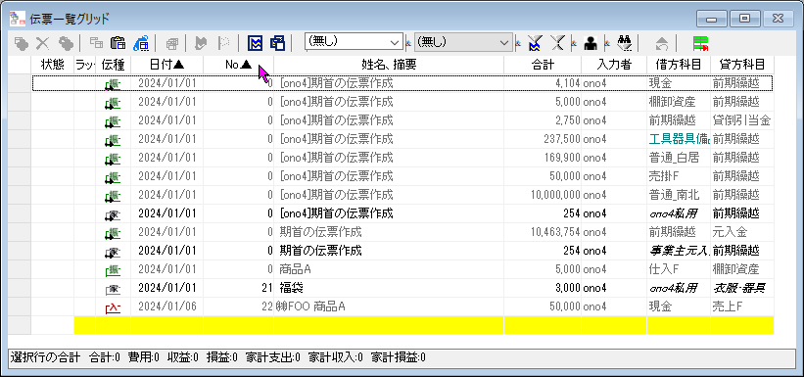The image size is (804, 377).
Task: Open the second (無し) filter dropdown
Action: click(463, 42)
